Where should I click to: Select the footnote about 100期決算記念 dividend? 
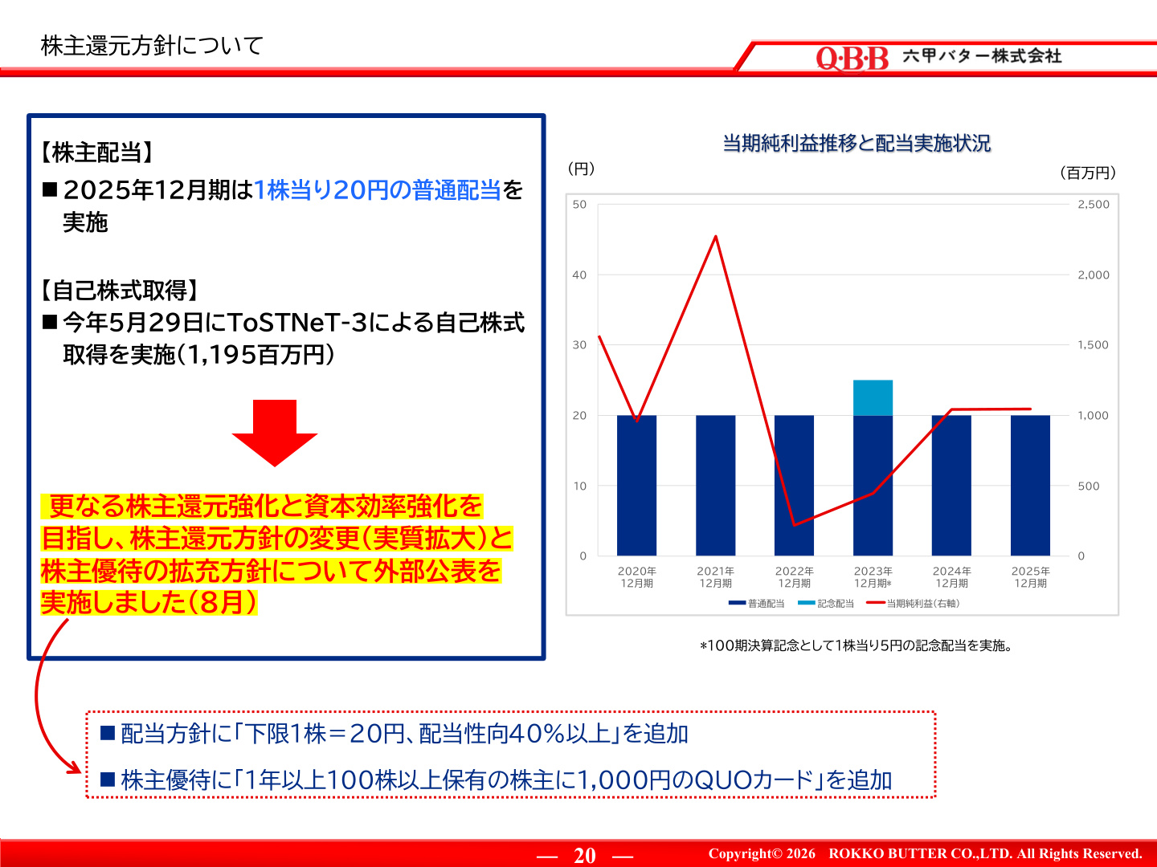point(856,645)
